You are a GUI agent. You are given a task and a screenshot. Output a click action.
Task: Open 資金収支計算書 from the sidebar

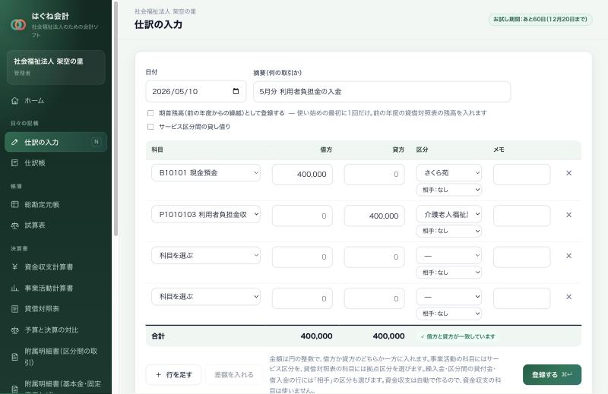55,266
